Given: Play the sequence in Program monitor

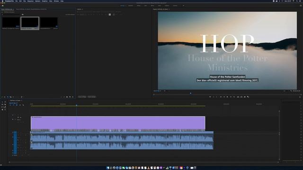Looking at the screenshot, I should [227, 97].
